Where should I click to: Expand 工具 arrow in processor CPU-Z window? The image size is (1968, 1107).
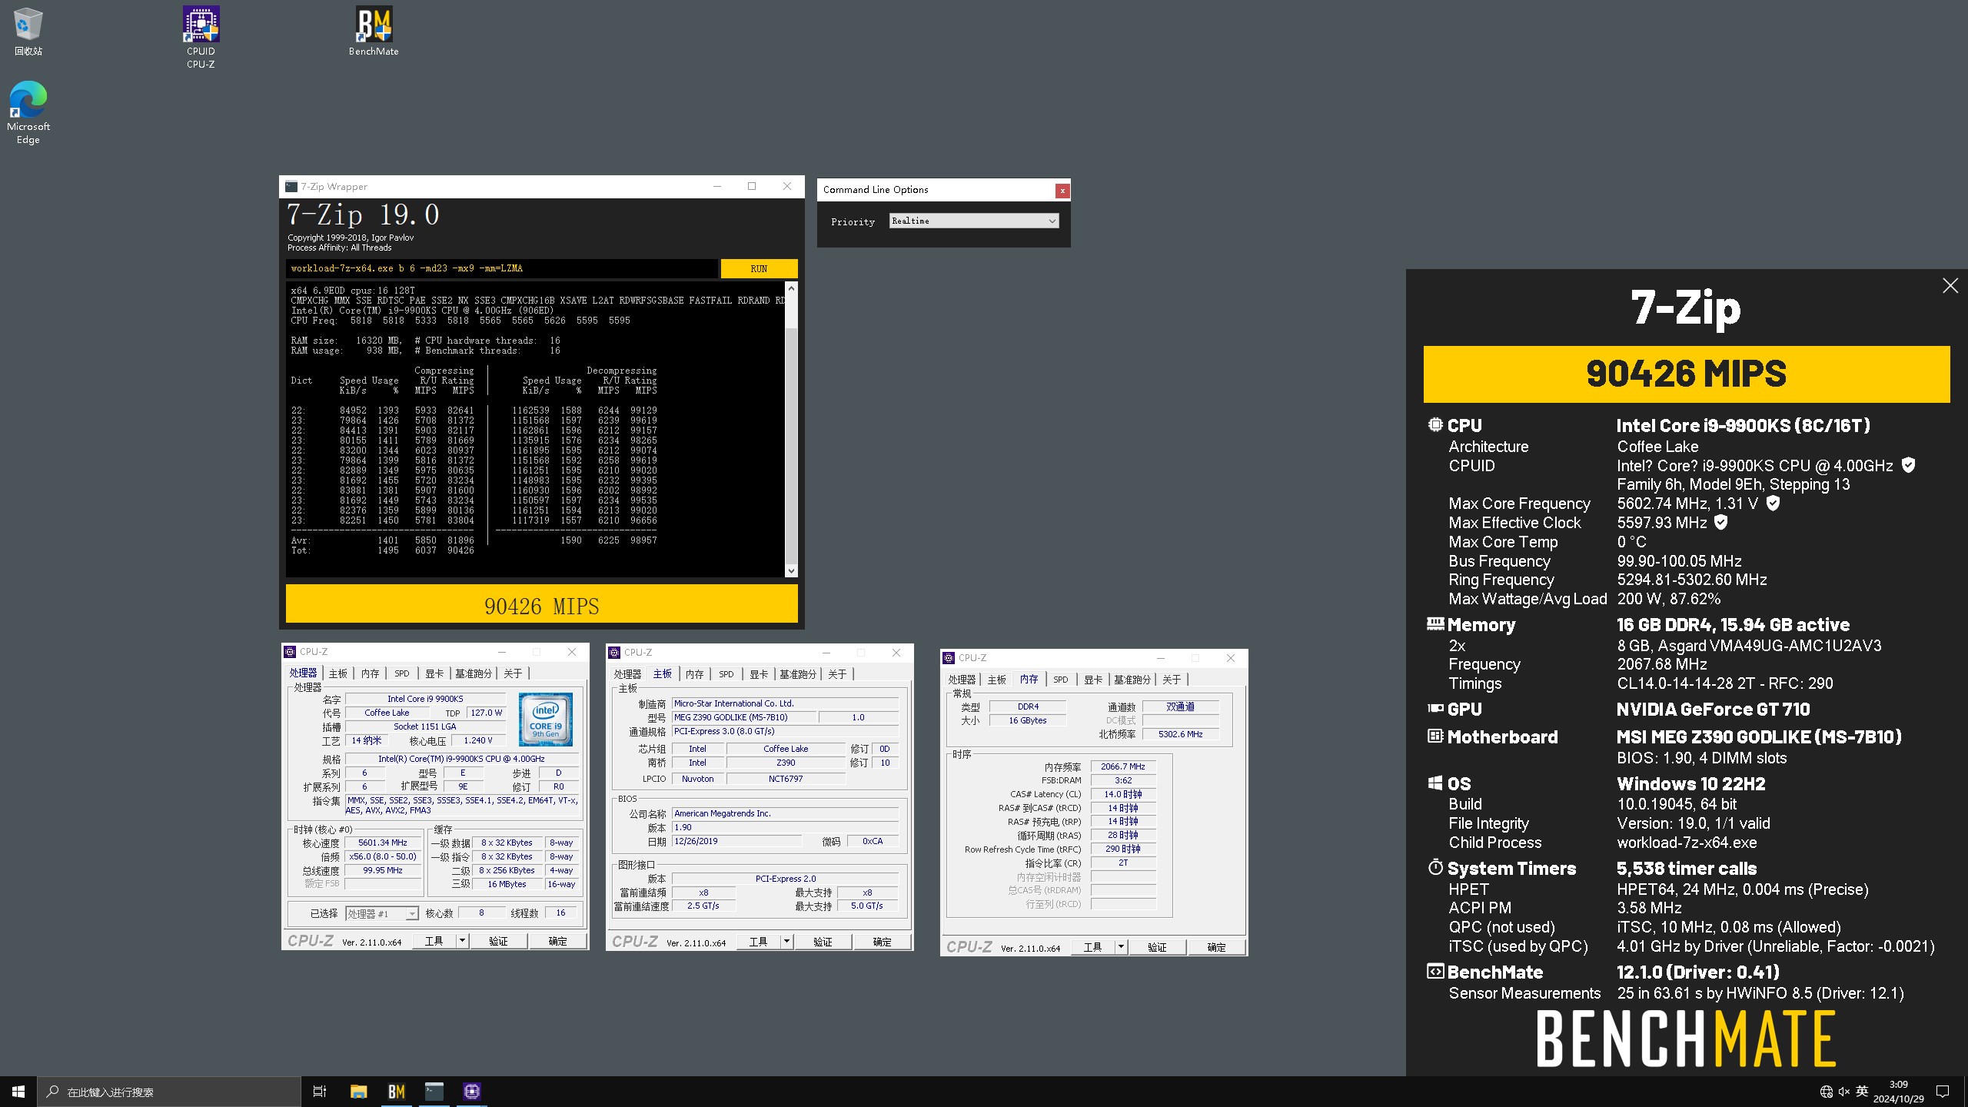(462, 941)
